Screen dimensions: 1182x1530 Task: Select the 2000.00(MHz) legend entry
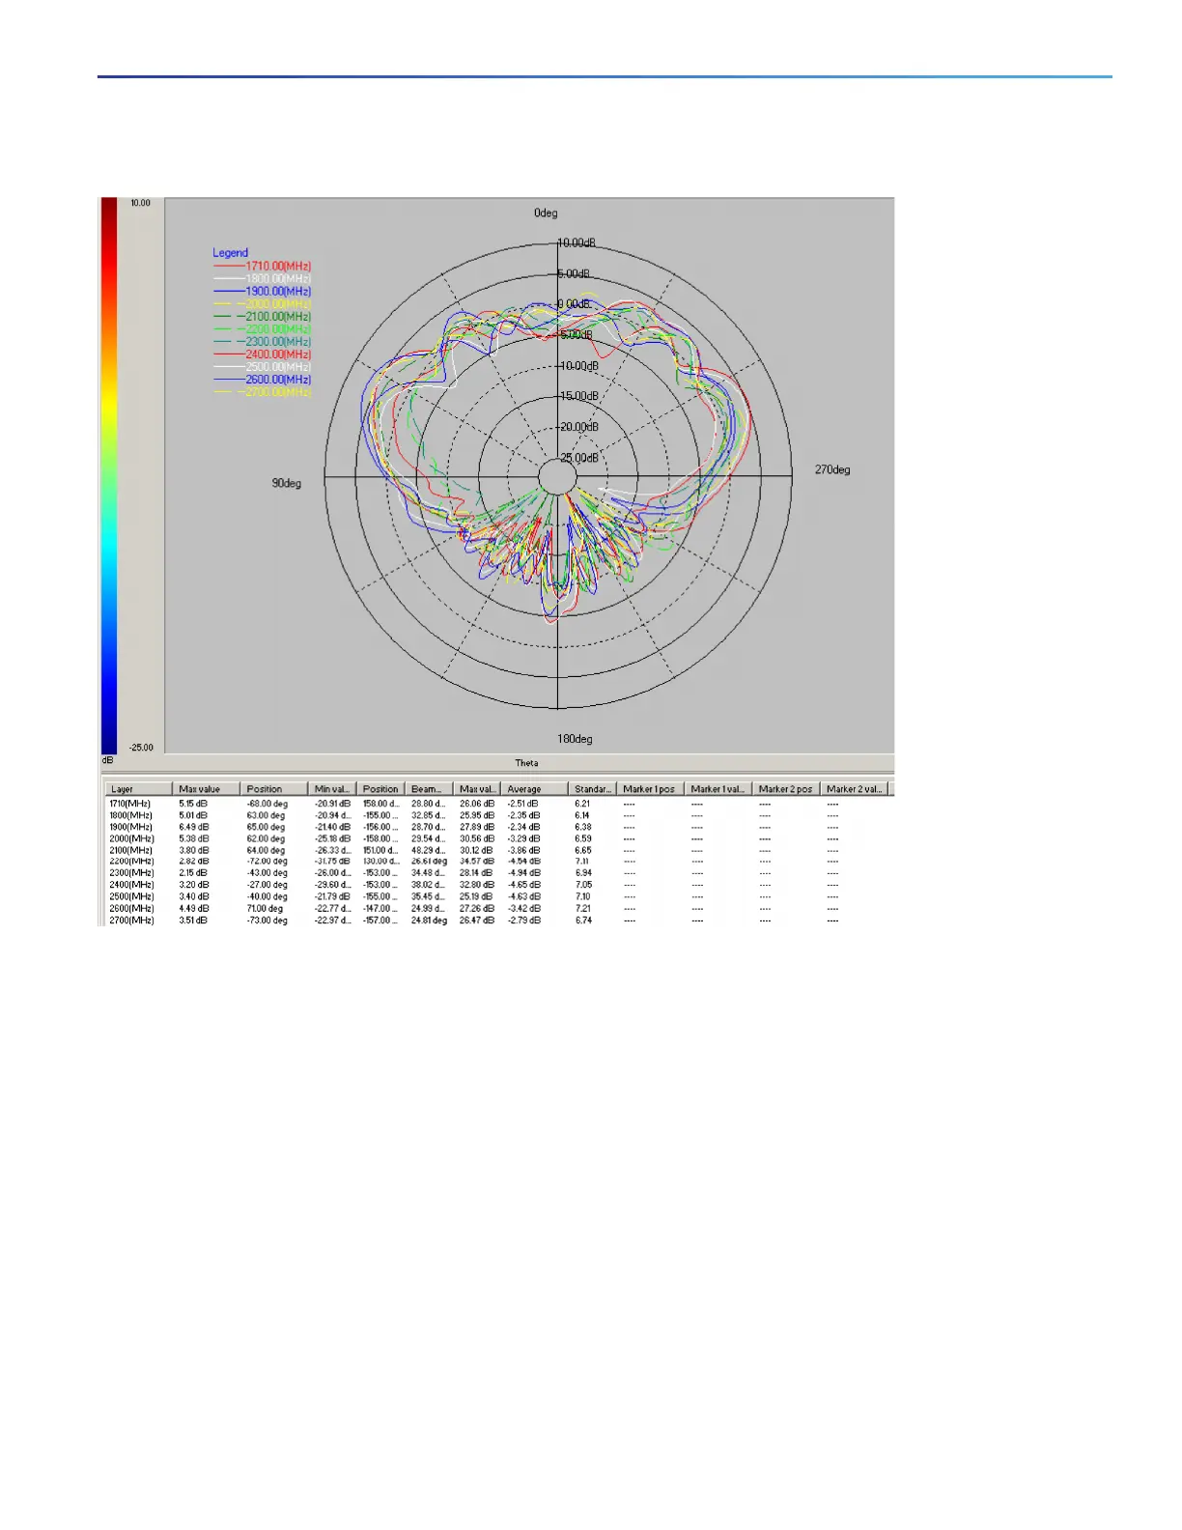[x=263, y=303]
